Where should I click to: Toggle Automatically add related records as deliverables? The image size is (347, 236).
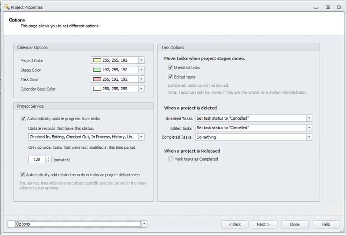pos(23,174)
